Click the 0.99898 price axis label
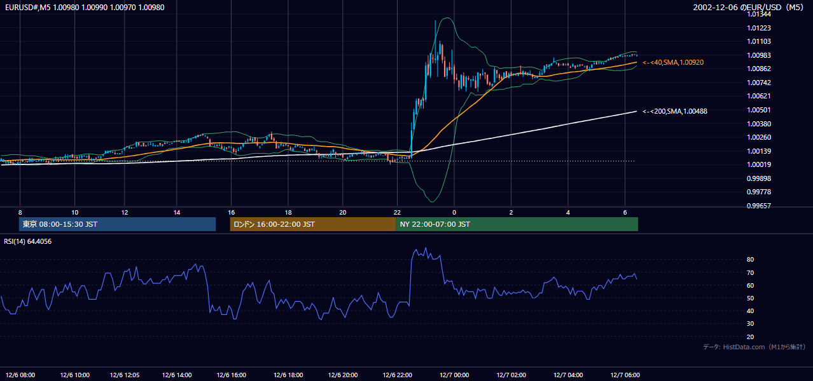 coord(759,178)
